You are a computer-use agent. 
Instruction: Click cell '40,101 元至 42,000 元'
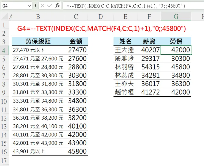tap(38, 135)
